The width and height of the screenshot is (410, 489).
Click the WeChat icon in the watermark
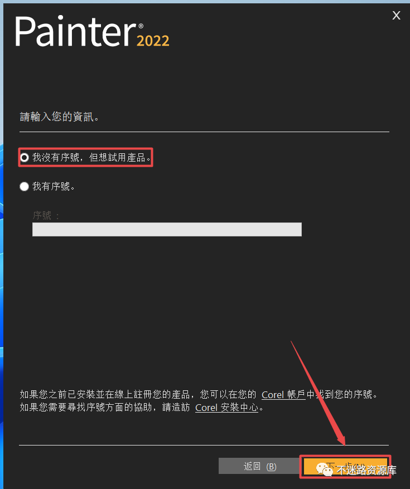325,469
